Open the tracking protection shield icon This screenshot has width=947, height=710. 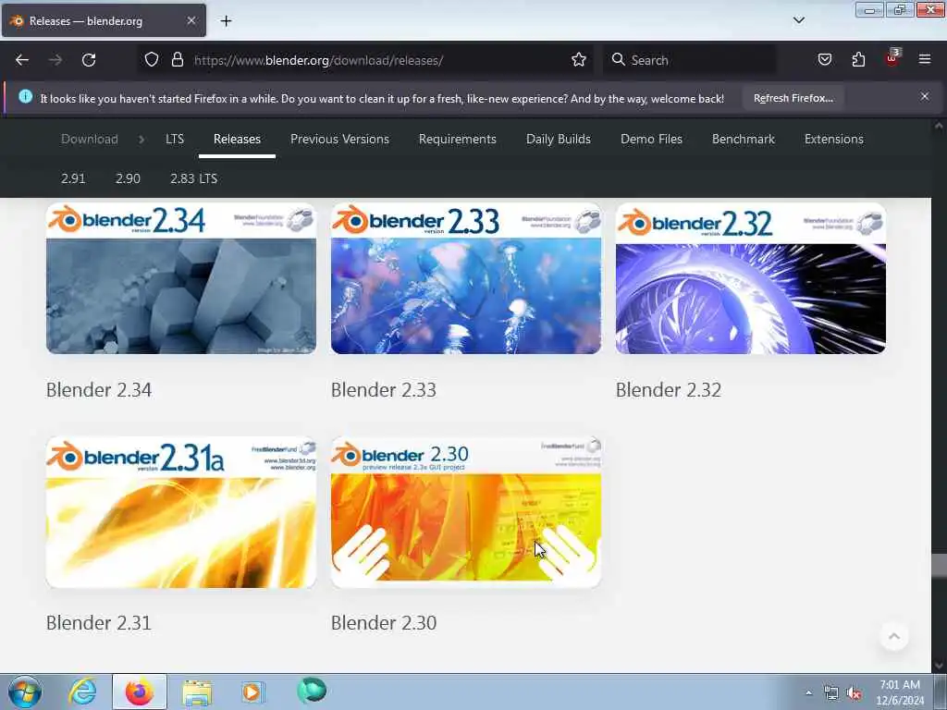(152, 60)
